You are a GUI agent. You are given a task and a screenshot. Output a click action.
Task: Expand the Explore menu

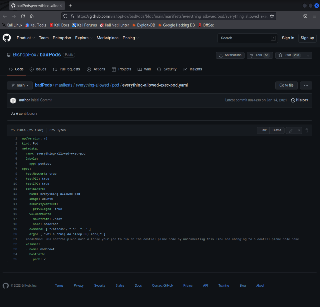click(x=84, y=38)
